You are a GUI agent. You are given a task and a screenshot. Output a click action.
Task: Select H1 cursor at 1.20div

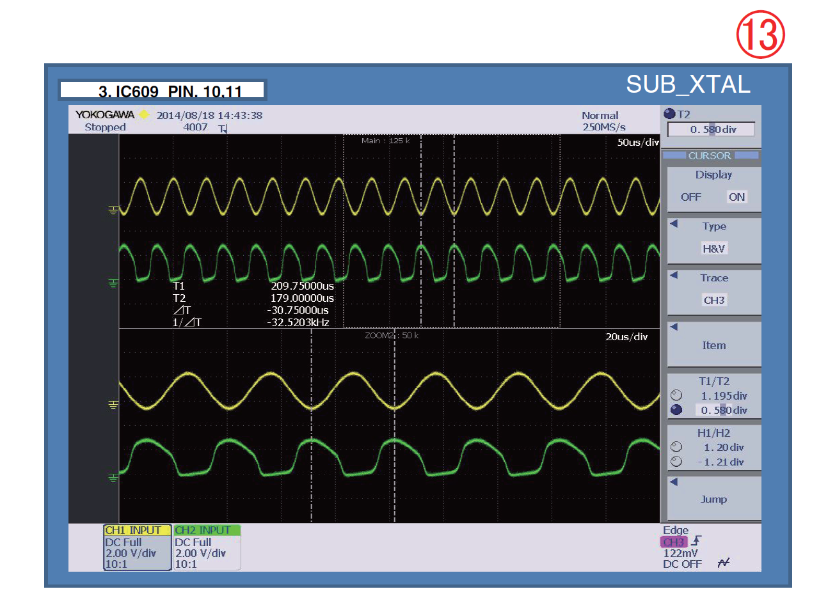pyautogui.click(x=676, y=447)
